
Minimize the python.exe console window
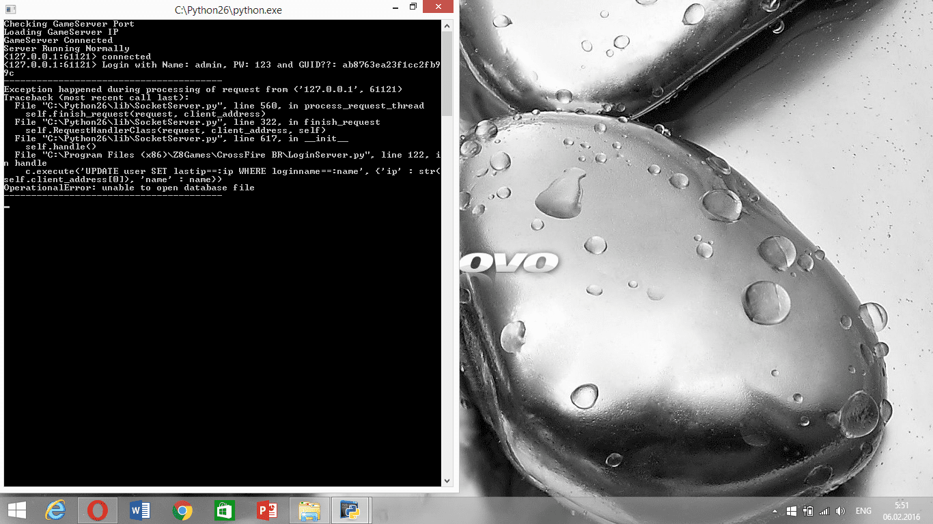(394, 8)
